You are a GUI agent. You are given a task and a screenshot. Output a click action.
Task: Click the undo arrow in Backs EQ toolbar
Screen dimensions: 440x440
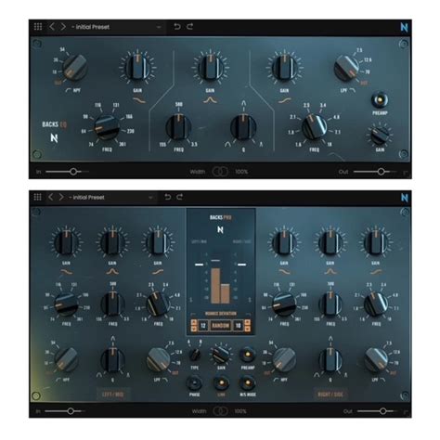177,27
